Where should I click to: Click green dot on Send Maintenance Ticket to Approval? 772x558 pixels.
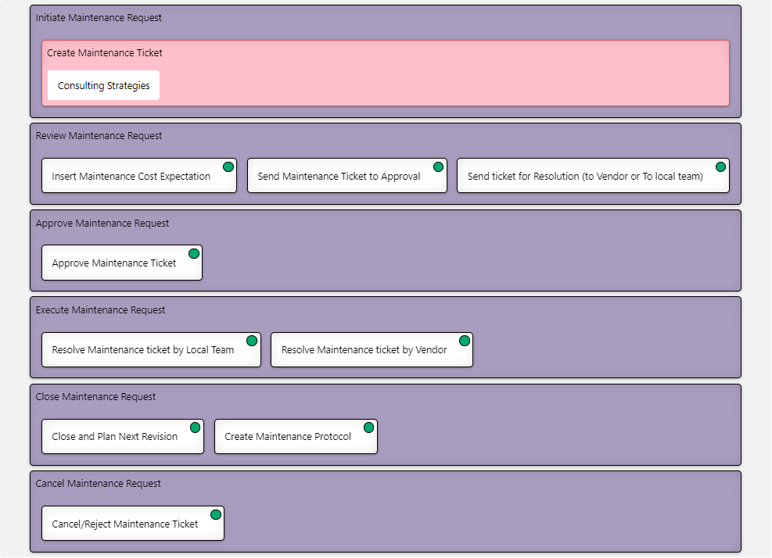click(x=439, y=167)
